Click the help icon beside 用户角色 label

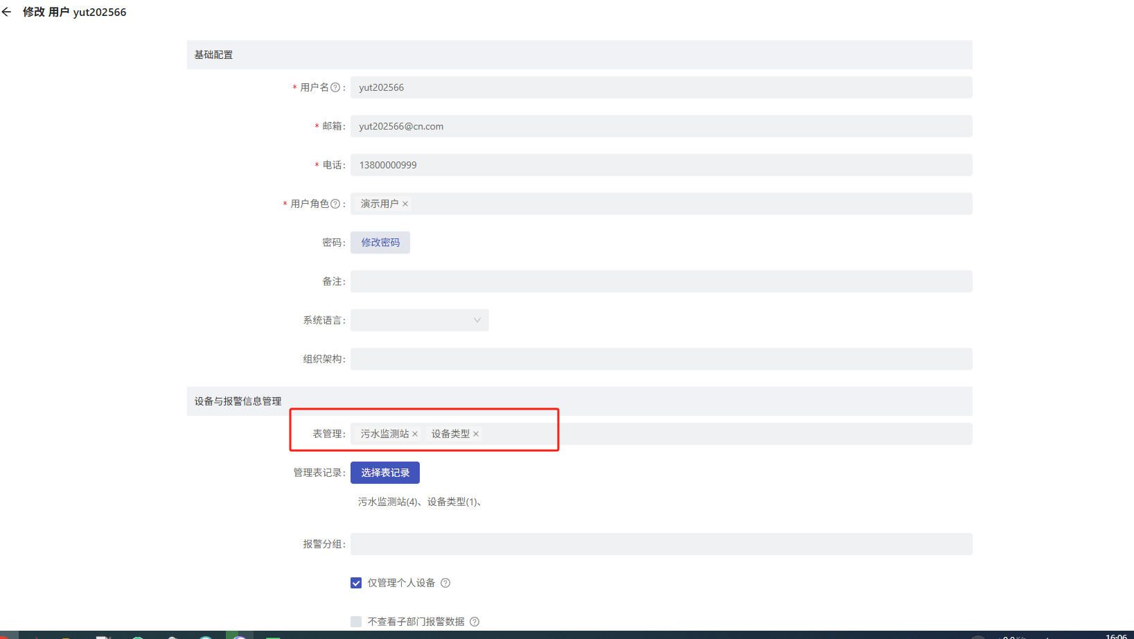click(335, 204)
